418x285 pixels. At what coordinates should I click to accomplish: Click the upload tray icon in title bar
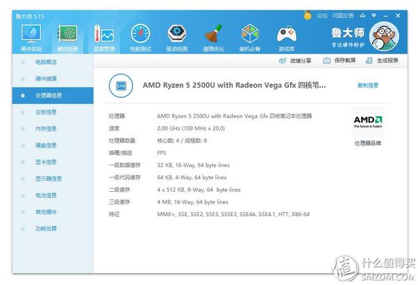tap(362, 16)
